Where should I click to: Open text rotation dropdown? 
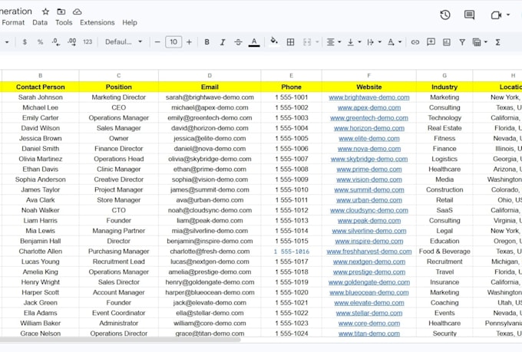(x=395, y=42)
